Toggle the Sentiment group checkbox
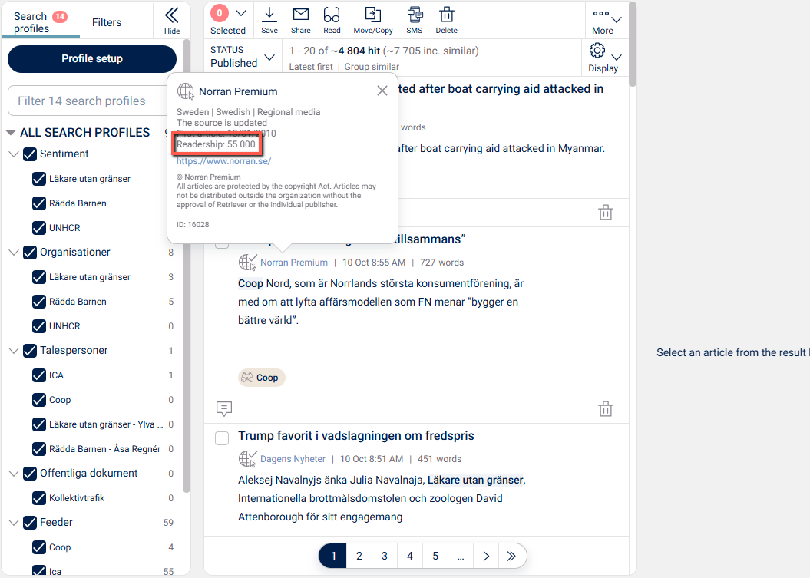Image resolution: width=810 pixels, height=578 pixels. click(30, 154)
